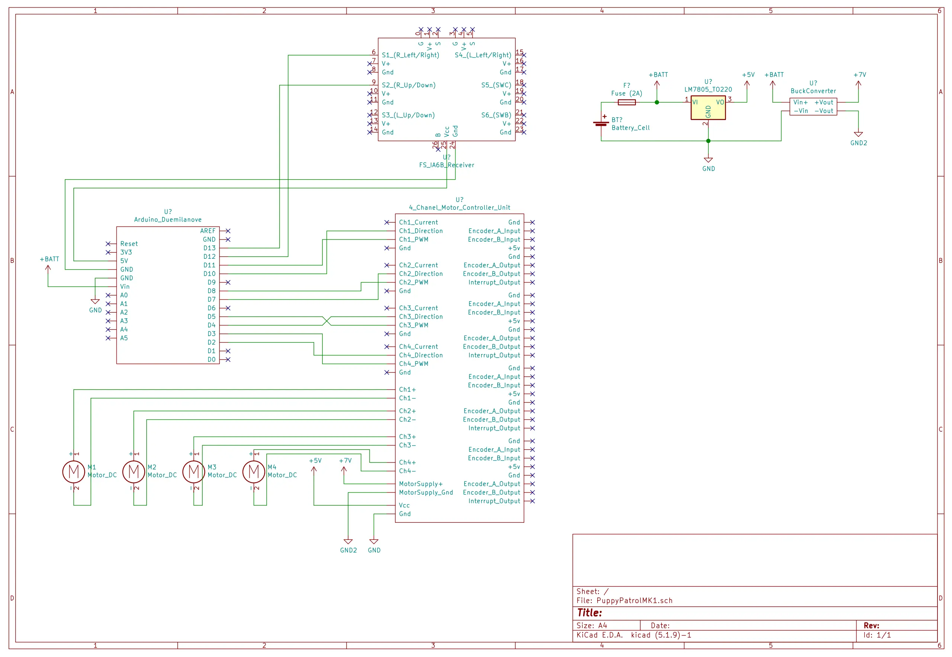This screenshot has height=657, width=952.
Task: Click the no-connect X on Arduino D9 pin
Action: tap(228, 283)
